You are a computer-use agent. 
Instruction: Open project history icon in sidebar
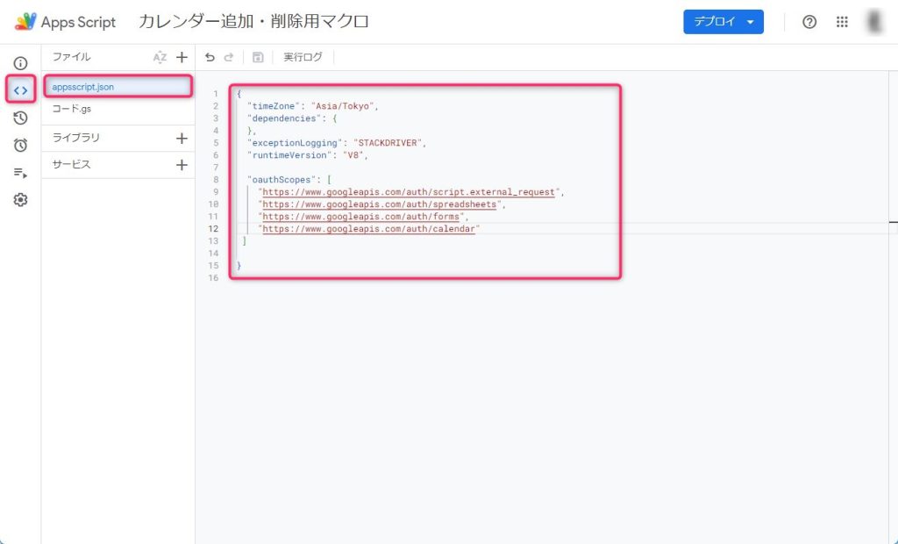point(20,118)
